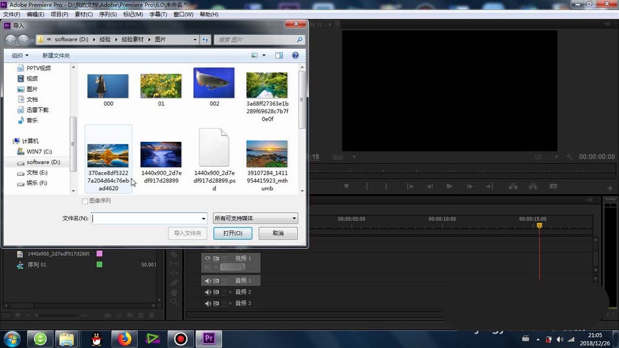Open 编辑(E) menu
The height and width of the screenshot is (348, 619).
click(35, 14)
